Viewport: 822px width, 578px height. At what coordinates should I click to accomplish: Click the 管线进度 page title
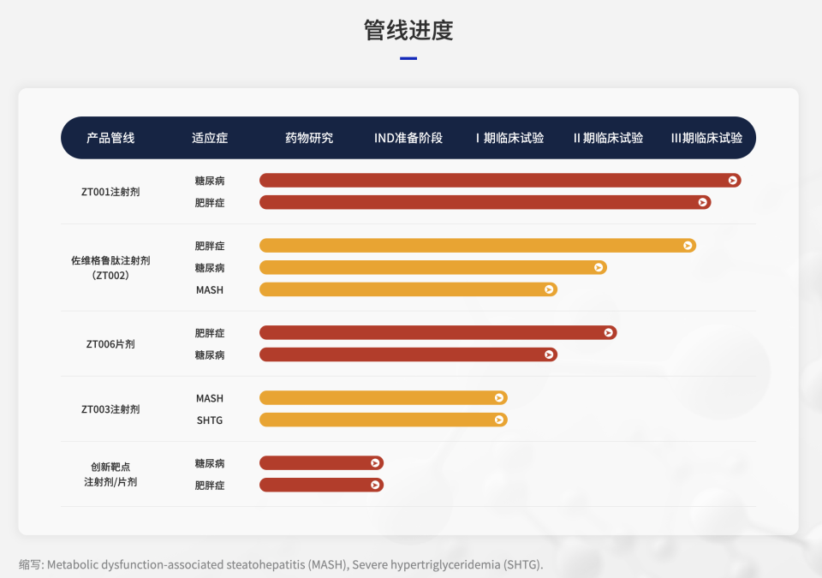point(410,31)
